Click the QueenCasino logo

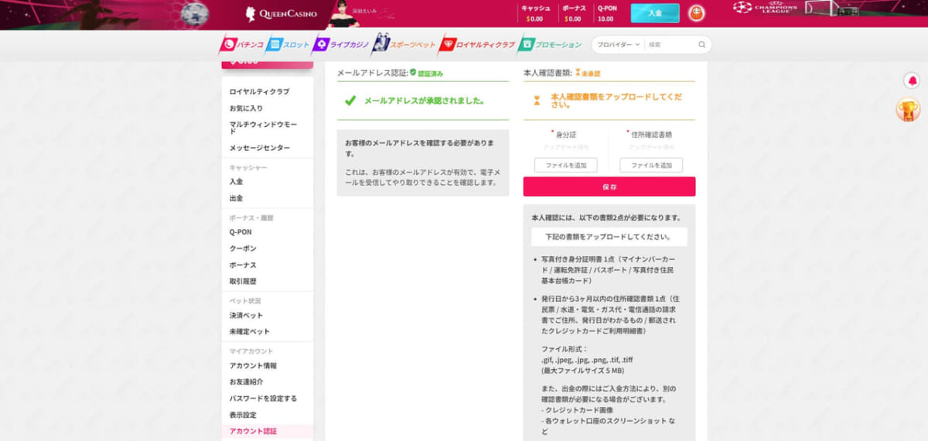tap(281, 13)
